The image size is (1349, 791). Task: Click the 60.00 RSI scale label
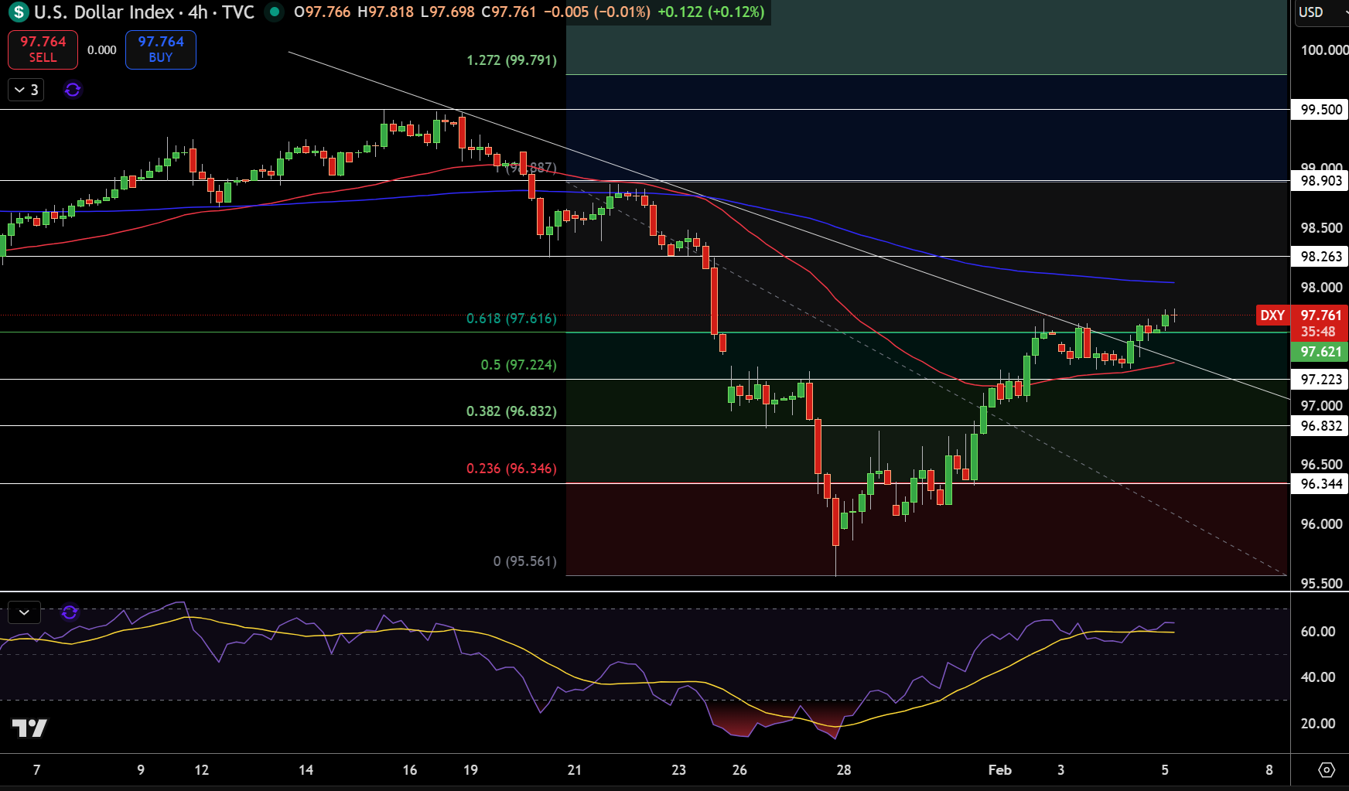(1318, 632)
